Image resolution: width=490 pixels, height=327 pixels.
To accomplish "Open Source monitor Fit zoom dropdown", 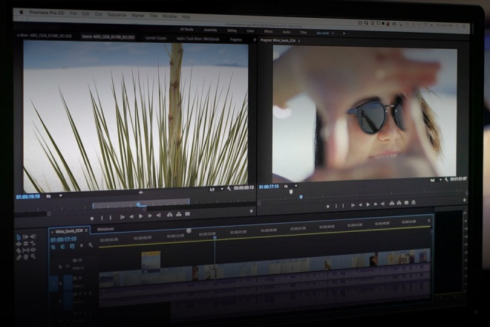I will pos(54,196).
